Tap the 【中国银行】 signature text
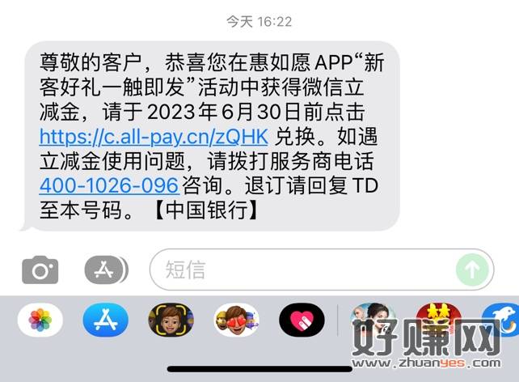 [x=206, y=210]
